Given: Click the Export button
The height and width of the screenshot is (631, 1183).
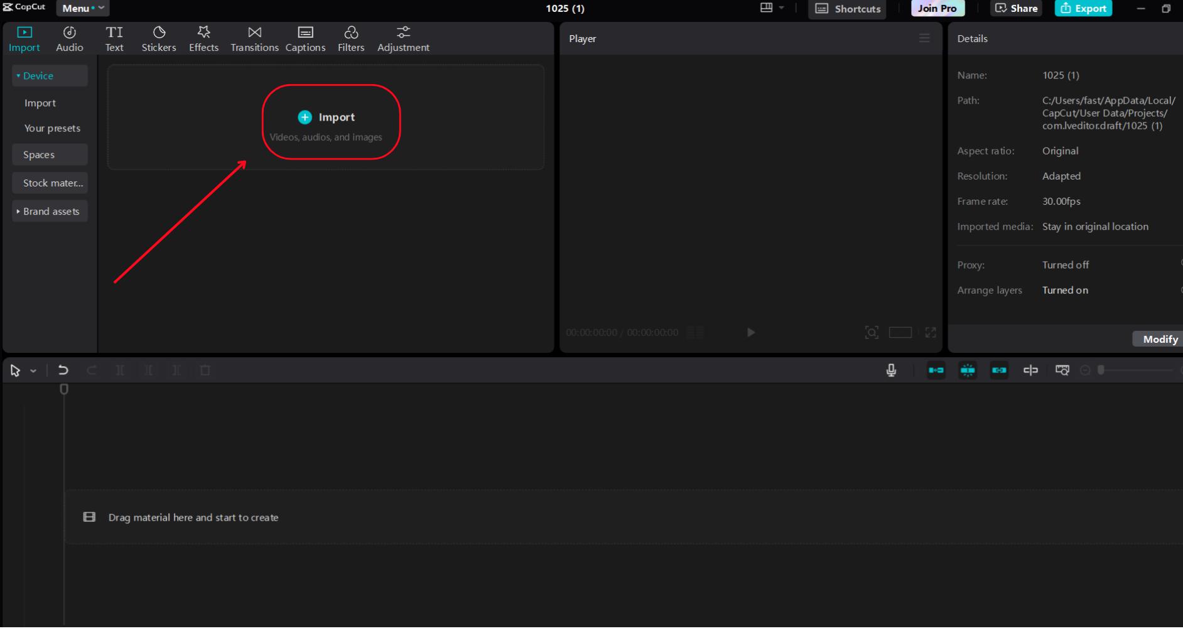Looking at the screenshot, I should coord(1083,8).
